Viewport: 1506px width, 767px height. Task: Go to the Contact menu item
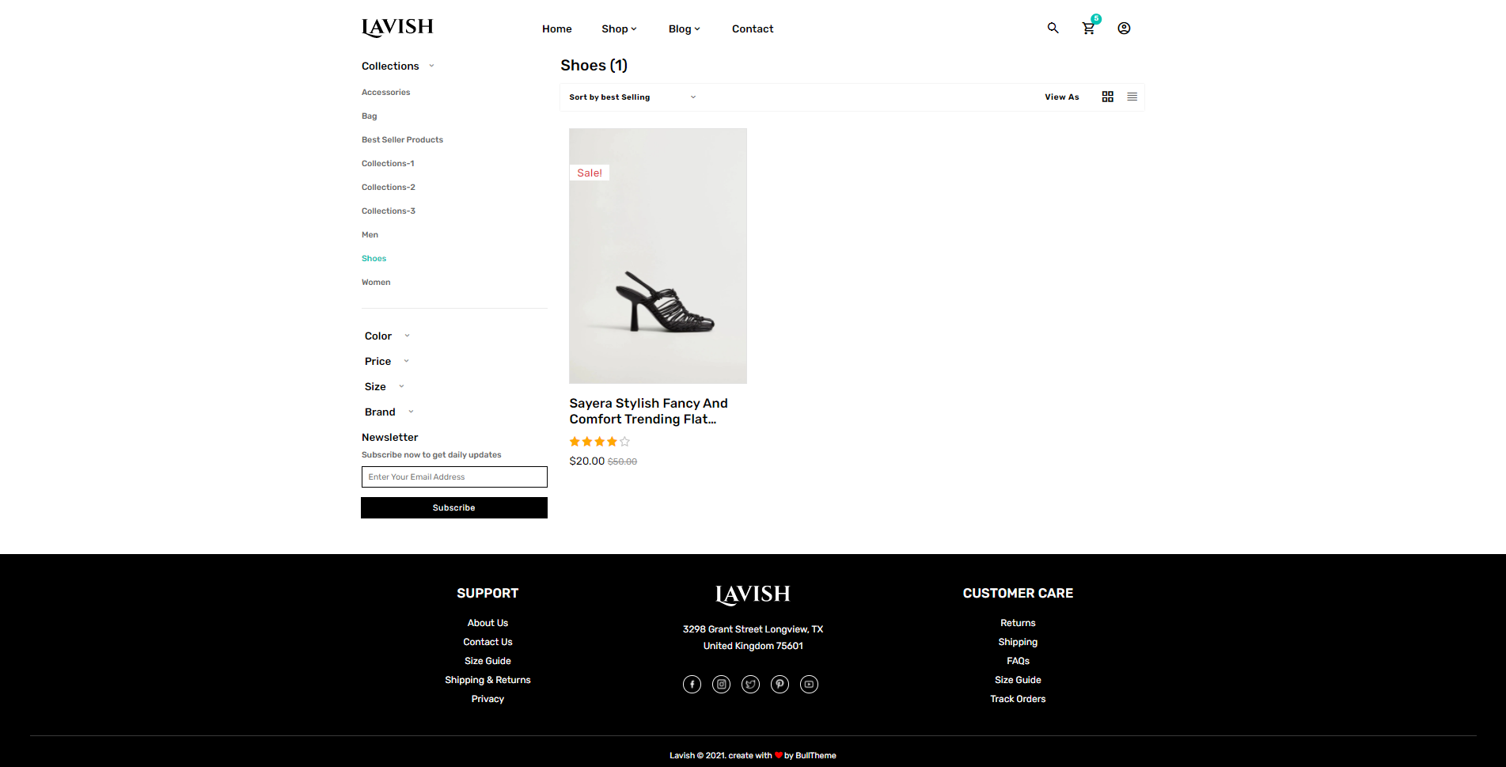(753, 28)
